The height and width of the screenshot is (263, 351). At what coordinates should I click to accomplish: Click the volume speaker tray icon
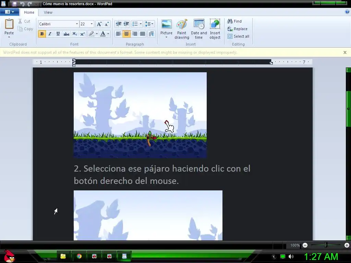[291, 256]
